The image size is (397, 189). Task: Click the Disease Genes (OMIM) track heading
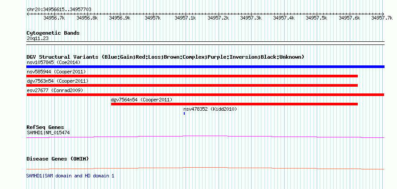[x=58, y=159]
